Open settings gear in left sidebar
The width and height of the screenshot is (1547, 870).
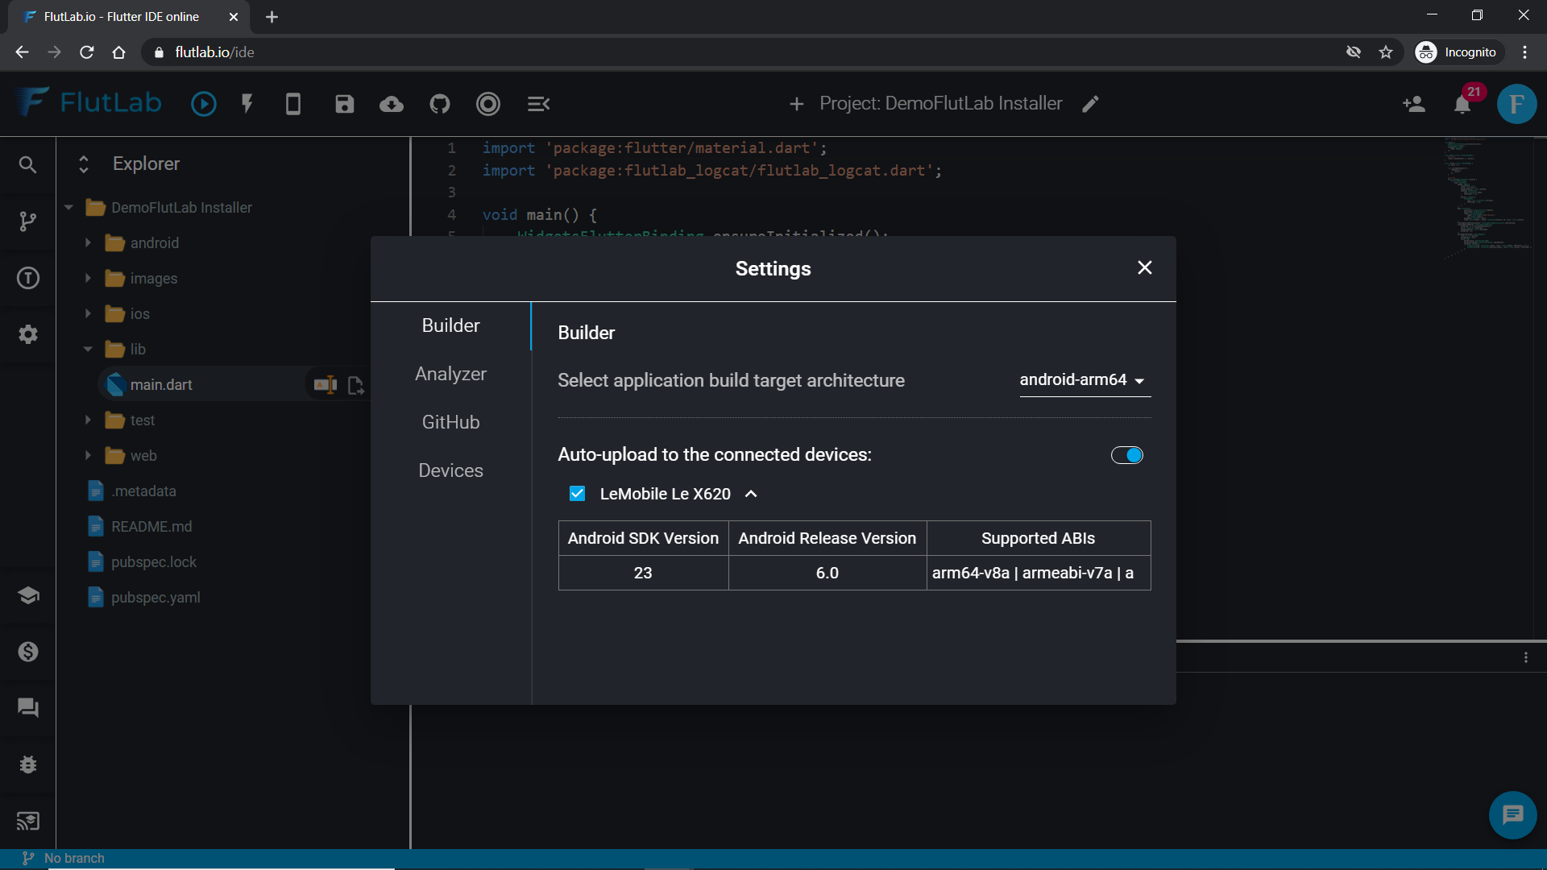(x=27, y=334)
